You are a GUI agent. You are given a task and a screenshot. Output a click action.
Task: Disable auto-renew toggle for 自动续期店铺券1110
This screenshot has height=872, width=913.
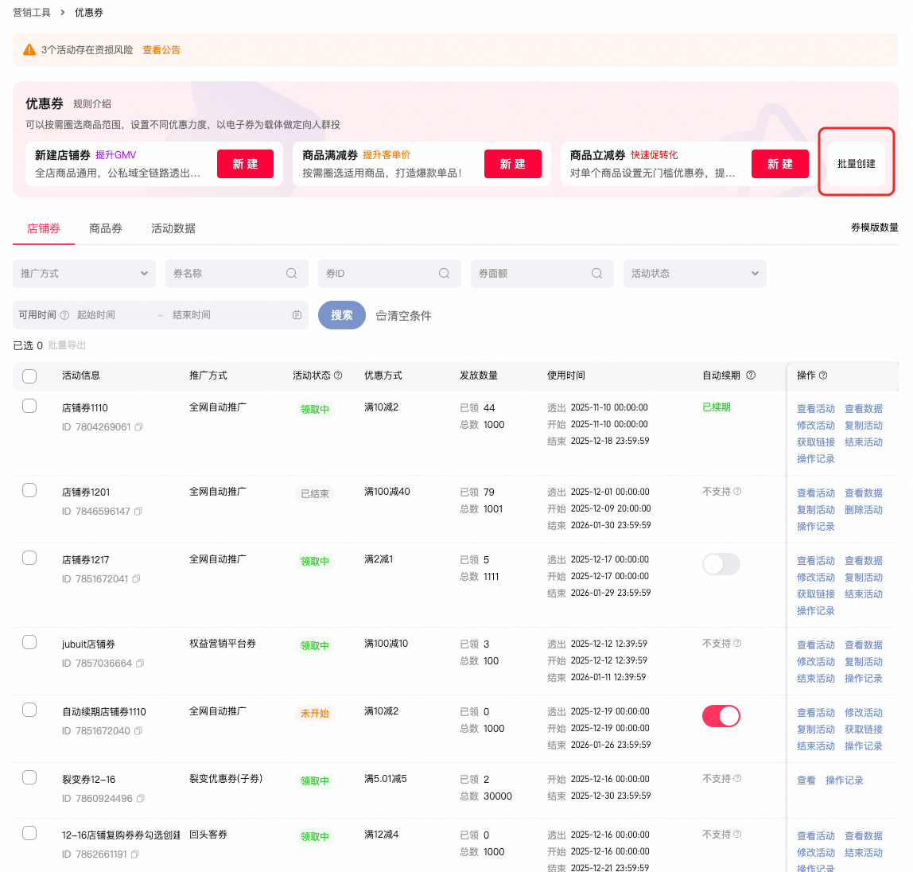click(x=721, y=716)
